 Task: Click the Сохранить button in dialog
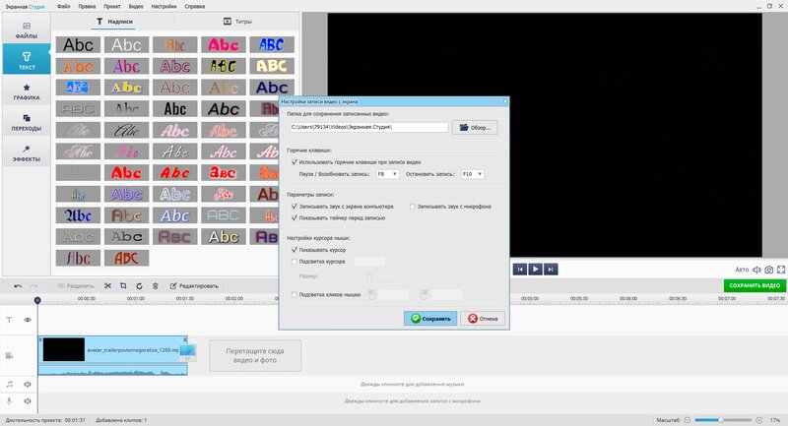click(430, 319)
